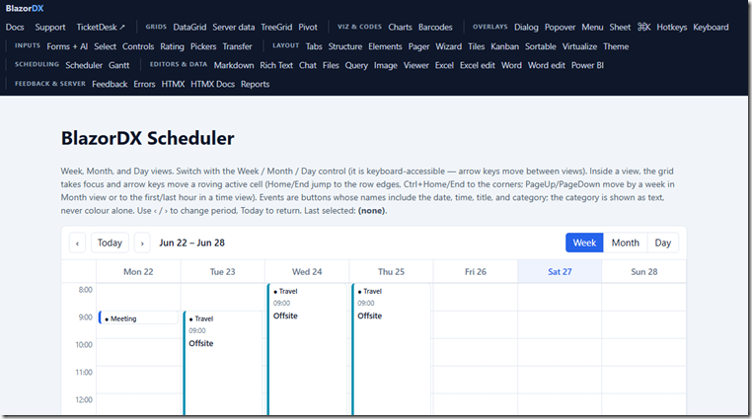752x419 pixels.
Task: Open the Theme page
Action: [x=616, y=46]
